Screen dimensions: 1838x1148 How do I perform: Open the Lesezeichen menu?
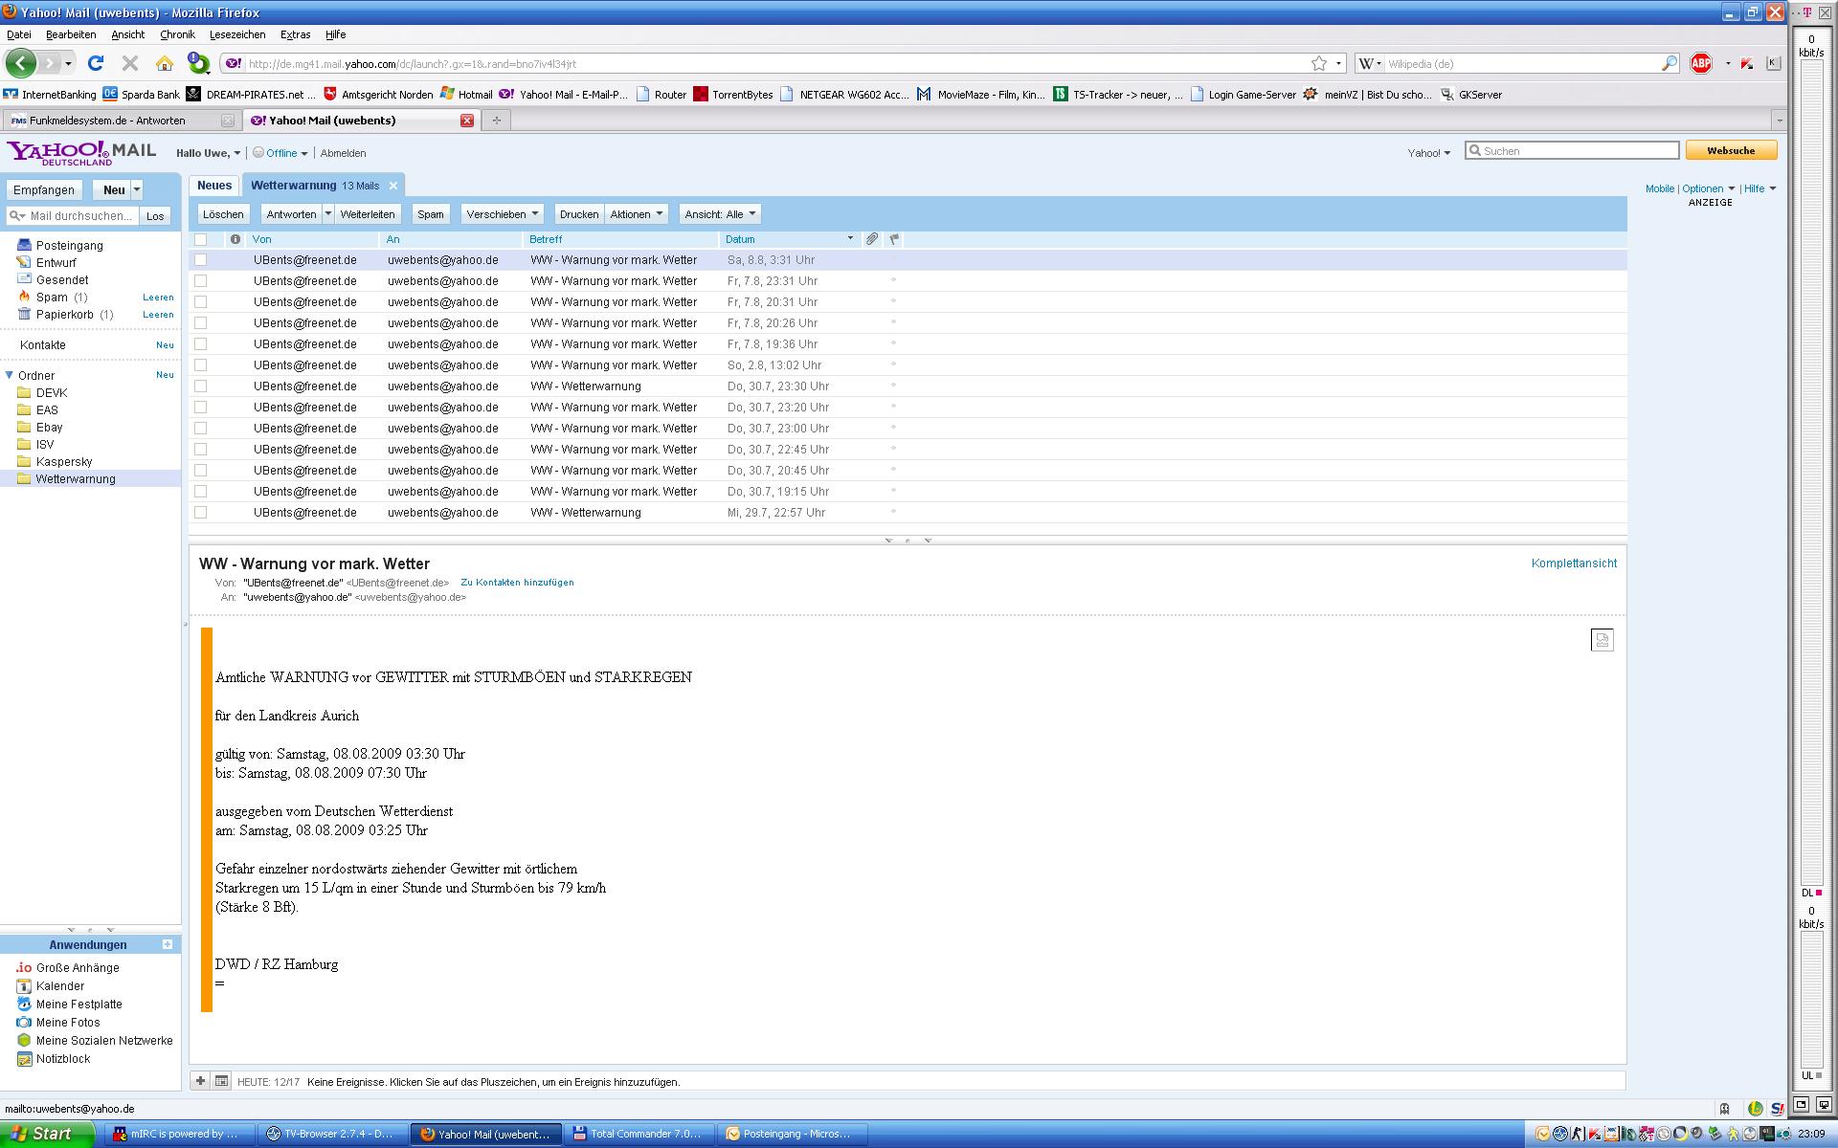point(237,34)
